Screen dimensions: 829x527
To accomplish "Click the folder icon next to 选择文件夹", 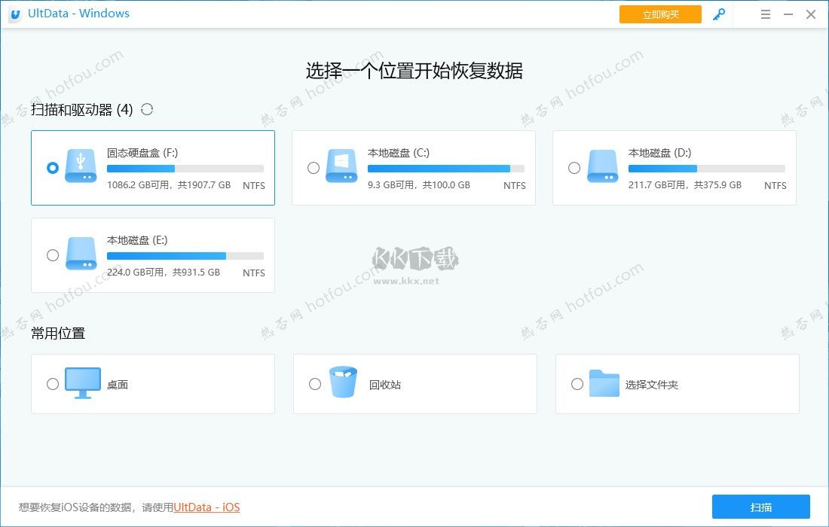I will pos(605,383).
